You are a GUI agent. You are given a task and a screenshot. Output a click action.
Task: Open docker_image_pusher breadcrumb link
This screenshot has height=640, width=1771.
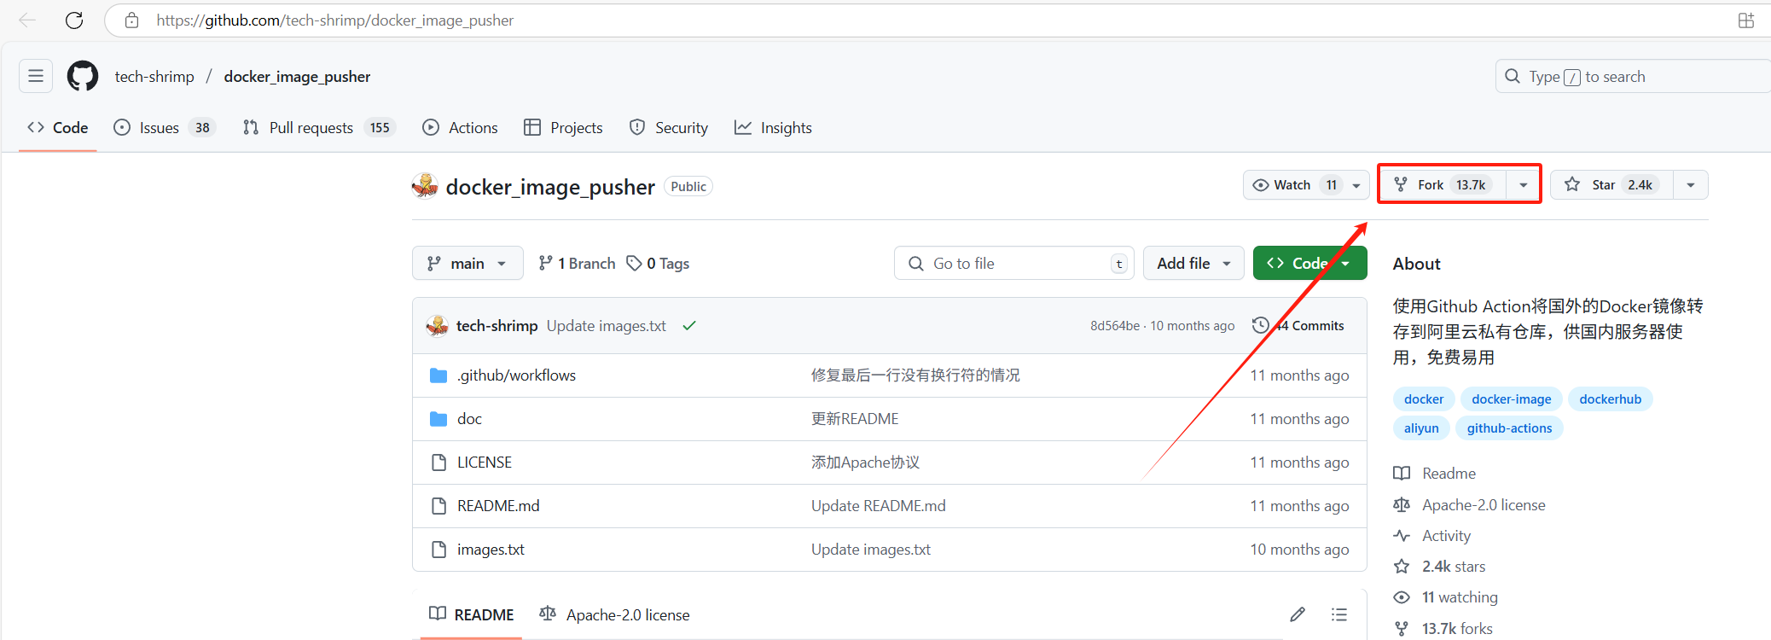[297, 77]
